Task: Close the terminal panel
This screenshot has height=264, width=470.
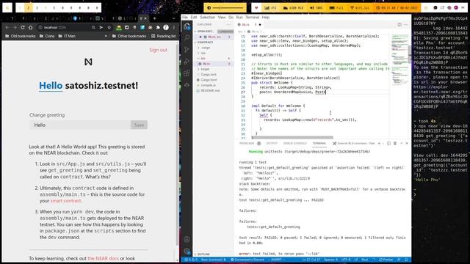Action: pyautogui.click(x=407, y=144)
